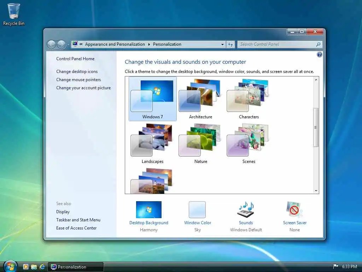Click the Window Color text link
The width and height of the screenshot is (362, 272).
point(197,223)
